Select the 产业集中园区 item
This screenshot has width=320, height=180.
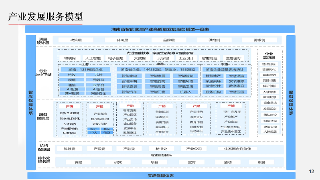[231, 131]
